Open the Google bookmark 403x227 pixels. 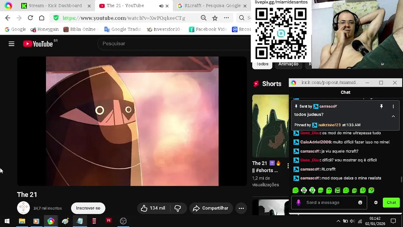click(x=15, y=29)
